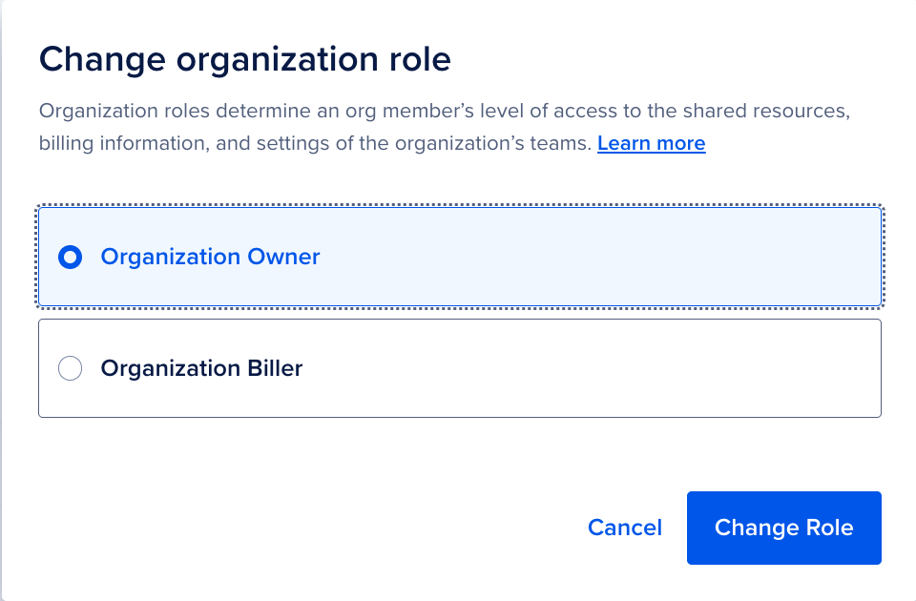The width and height of the screenshot is (916, 601).
Task: Select the Organization Biller radio button
Action: (x=70, y=368)
